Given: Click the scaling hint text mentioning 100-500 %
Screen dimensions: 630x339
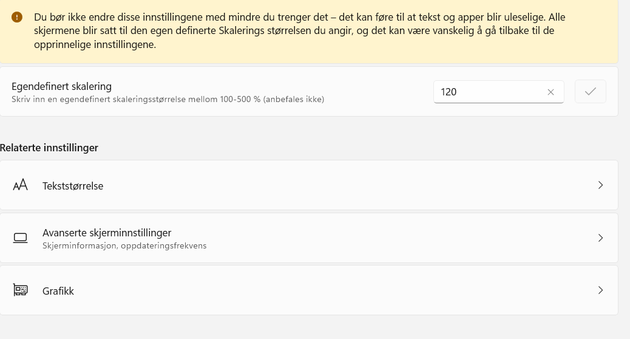Looking at the screenshot, I should pos(168,99).
